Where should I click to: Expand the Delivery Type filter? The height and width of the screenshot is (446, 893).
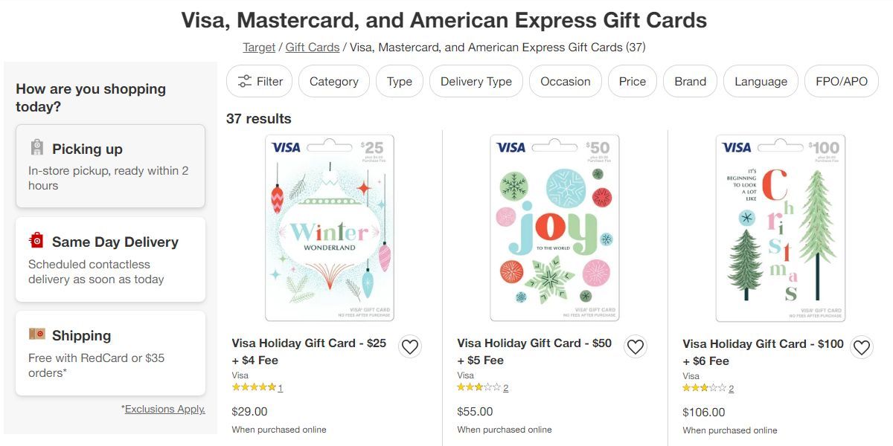tap(476, 82)
